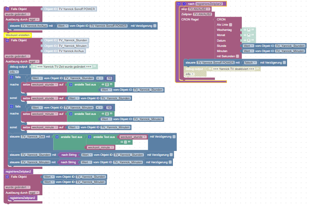Viewport: 309px width, 206px height.
Task: Edit debug text Yannick TV-Zeit wurde geändert
Action: tap(64, 67)
